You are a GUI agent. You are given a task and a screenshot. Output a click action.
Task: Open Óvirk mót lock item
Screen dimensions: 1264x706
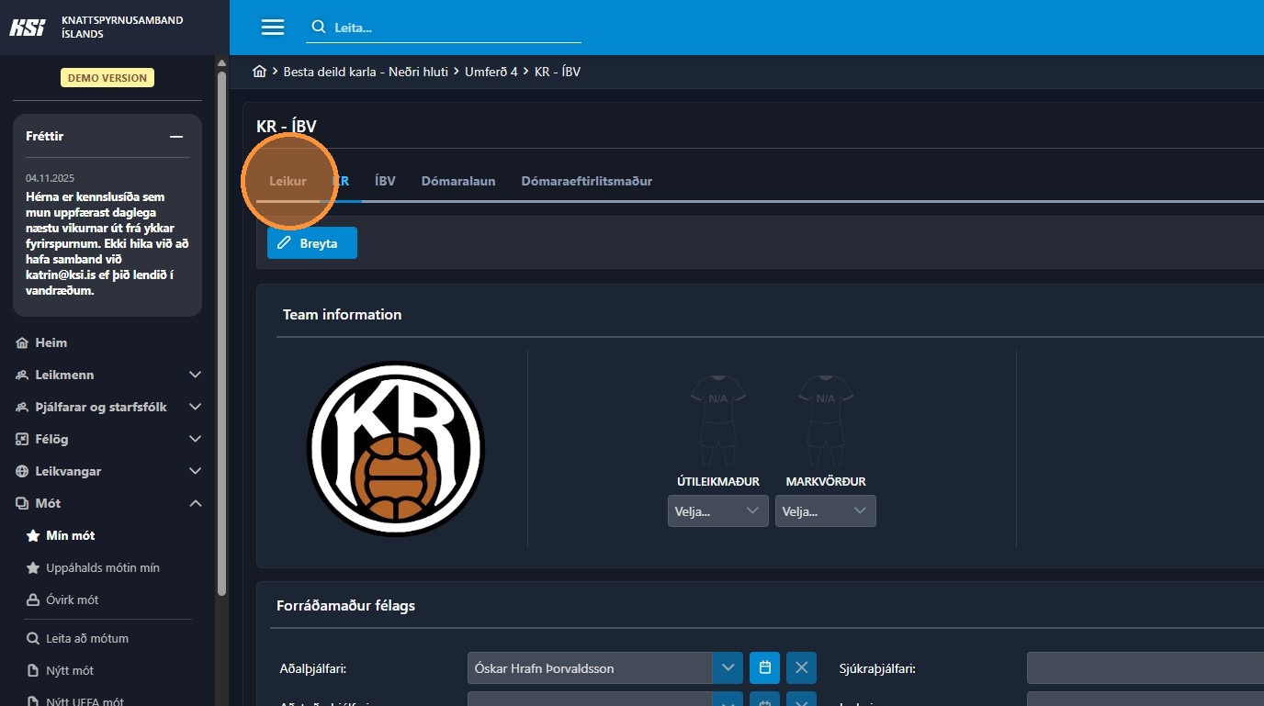click(72, 600)
